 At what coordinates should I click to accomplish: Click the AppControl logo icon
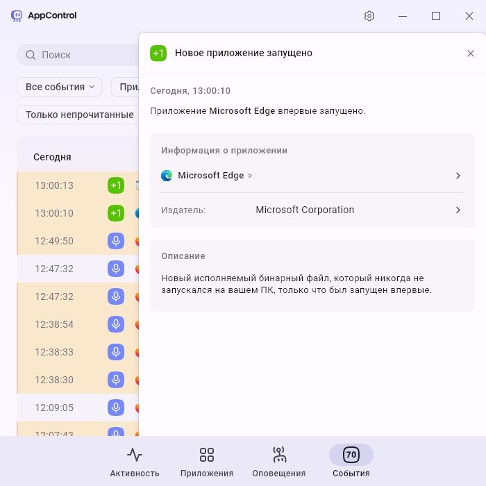click(x=17, y=15)
